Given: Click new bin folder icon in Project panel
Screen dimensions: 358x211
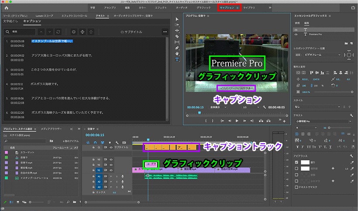Looking at the screenshot, I should coord(74,202).
